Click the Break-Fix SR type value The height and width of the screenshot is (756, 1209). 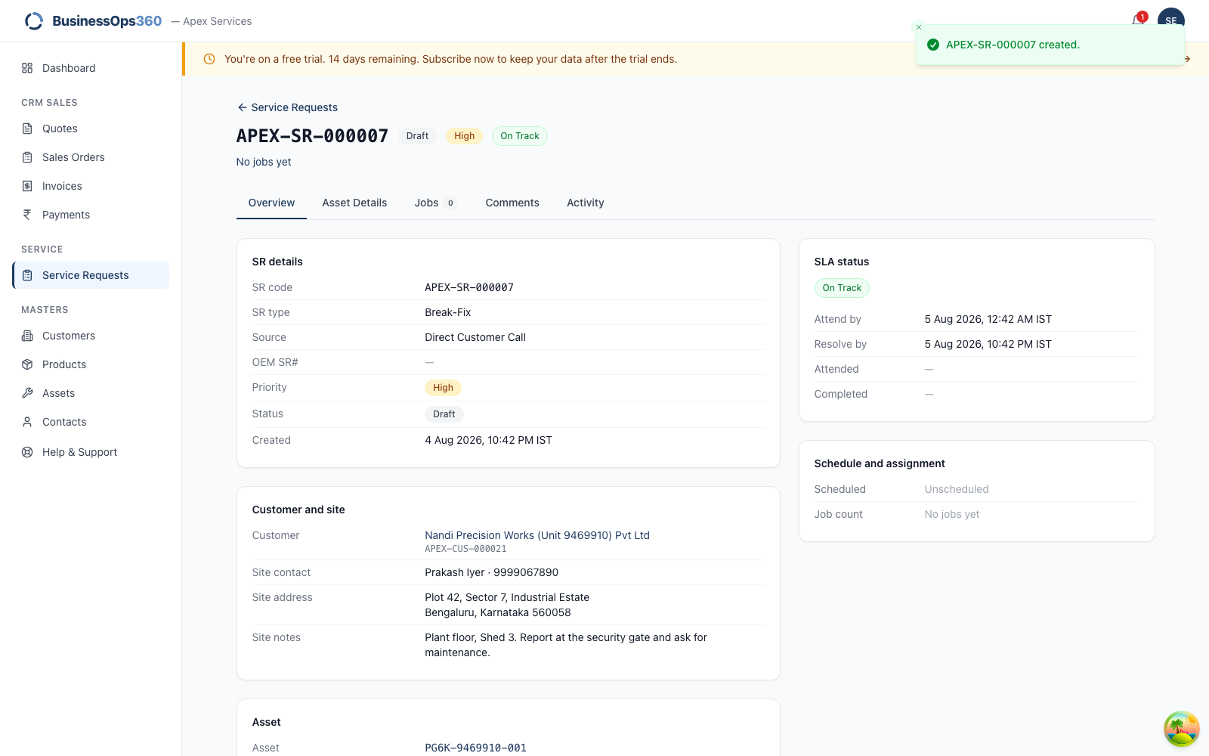coord(448,312)
